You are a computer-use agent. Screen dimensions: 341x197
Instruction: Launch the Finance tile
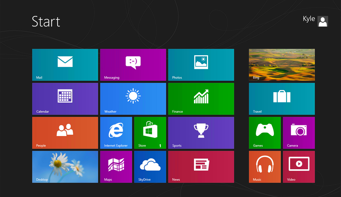pos(201,99)
